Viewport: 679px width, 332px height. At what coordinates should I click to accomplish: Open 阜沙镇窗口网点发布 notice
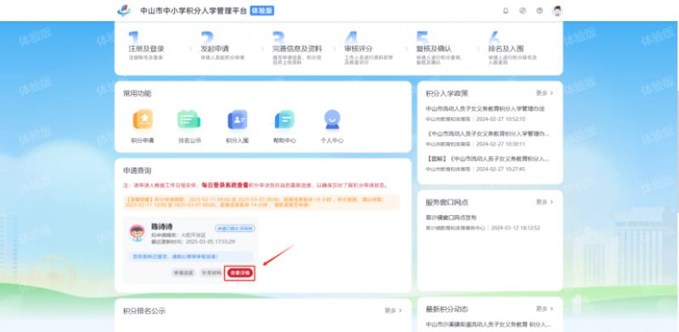point(451,218)
